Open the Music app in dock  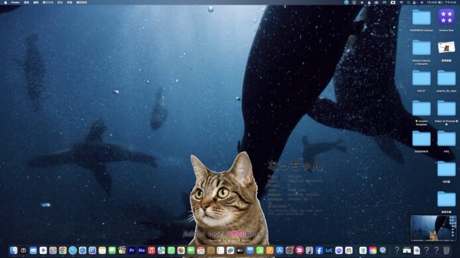[x=151, y=250]
